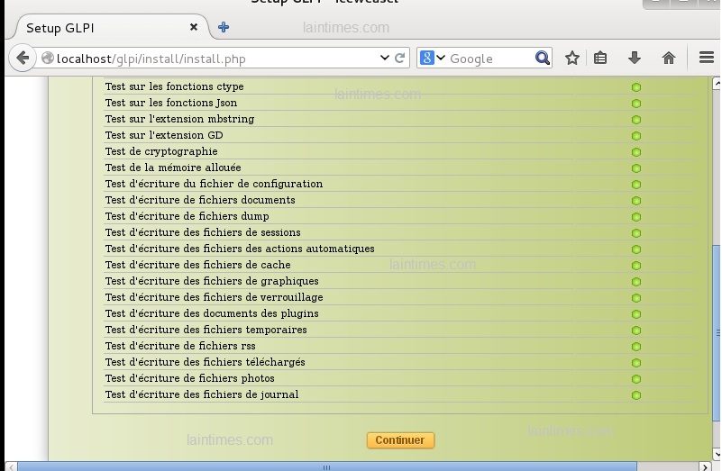Screen dimensions: 722x471
Task: Click the search magnifier icon
Action: [x=543, y=59]
